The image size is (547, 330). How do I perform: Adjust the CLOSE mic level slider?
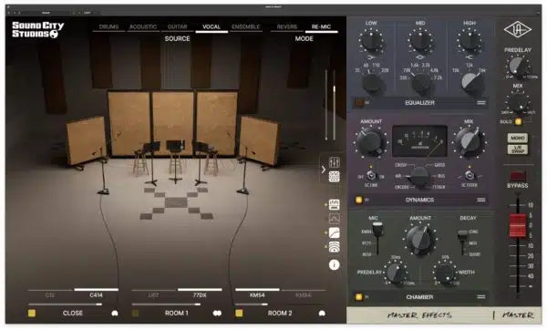74,304
